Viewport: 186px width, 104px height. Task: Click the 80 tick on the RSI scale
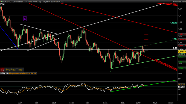point(179,79)
